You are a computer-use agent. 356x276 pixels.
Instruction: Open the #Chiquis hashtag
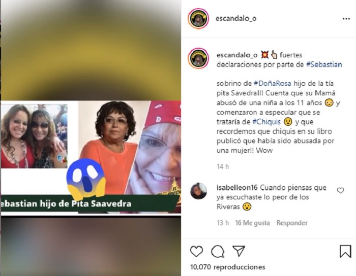coord(266,122)
